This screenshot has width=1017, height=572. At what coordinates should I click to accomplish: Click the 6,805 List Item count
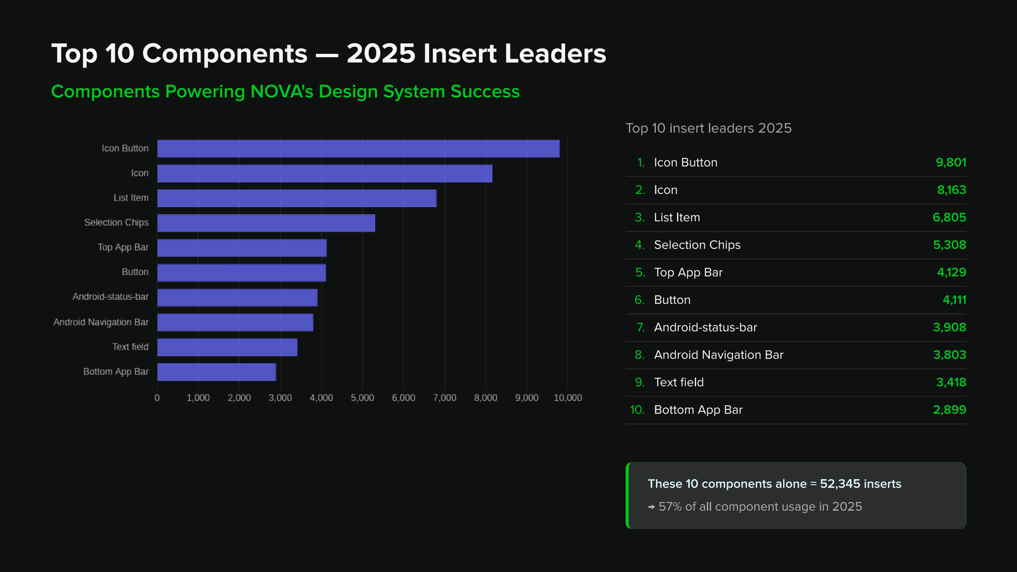click(x=950, y=217)
